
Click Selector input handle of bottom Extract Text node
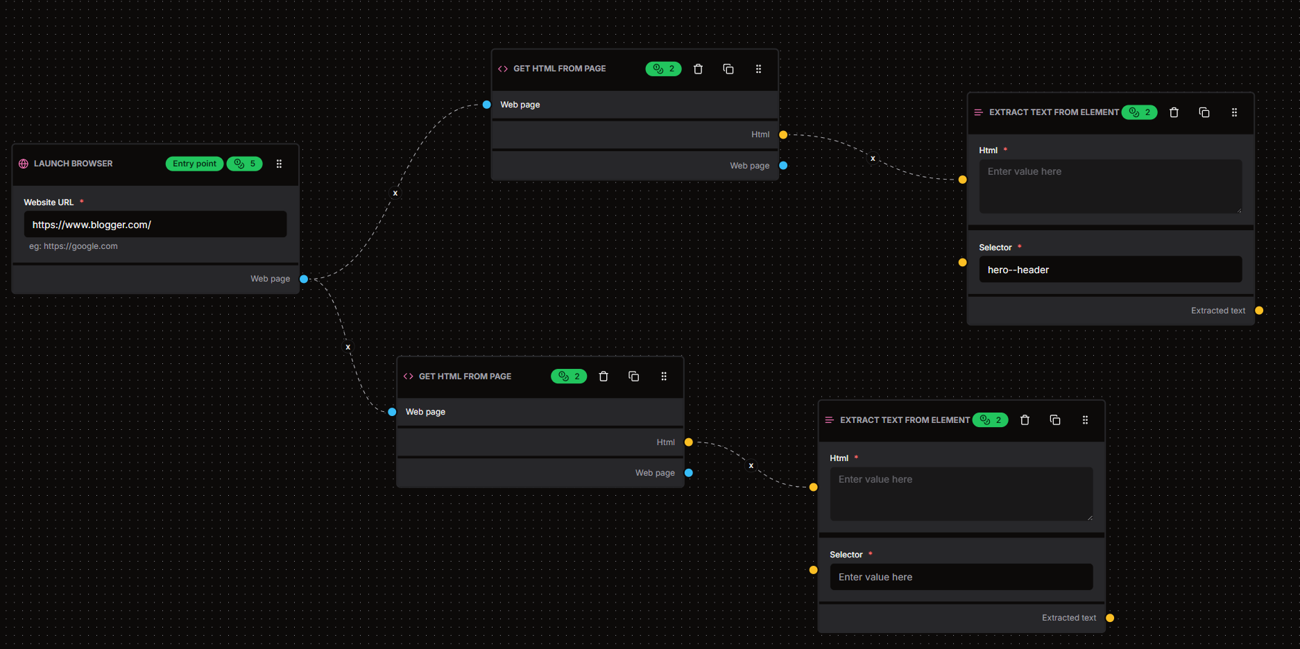point(813,570)
